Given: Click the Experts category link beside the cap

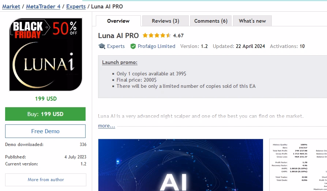Looking at the screenshot, I should pos(116,46).
